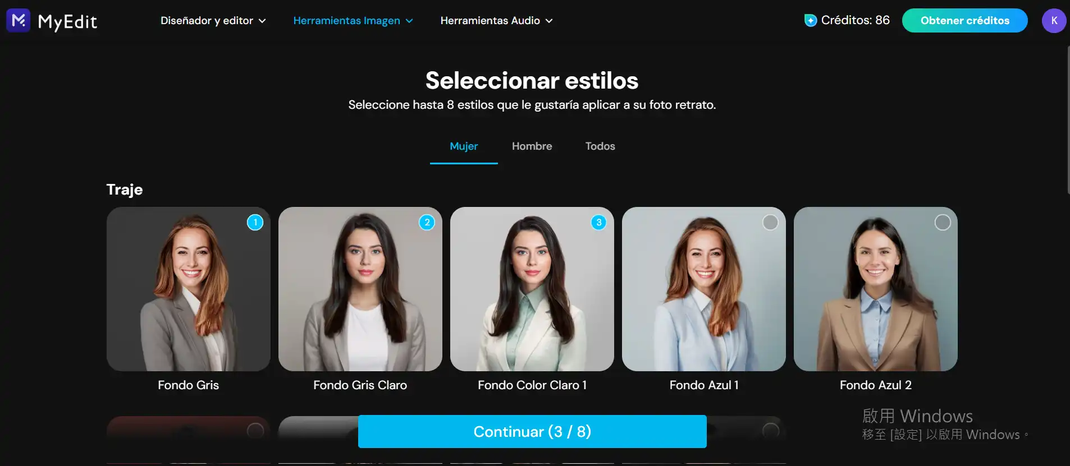Click the MyEdit logo icon

pyautogui.click(x=18, y=21)
